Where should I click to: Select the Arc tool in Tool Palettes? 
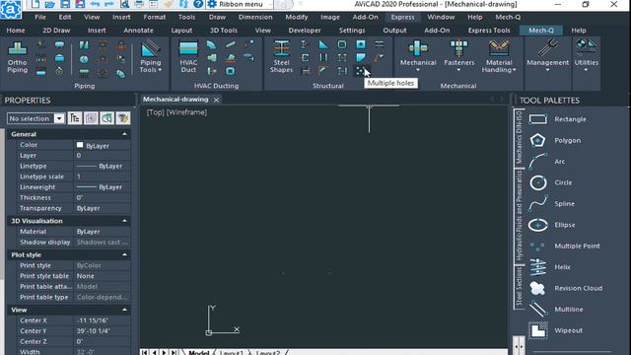tap(547, 162)
